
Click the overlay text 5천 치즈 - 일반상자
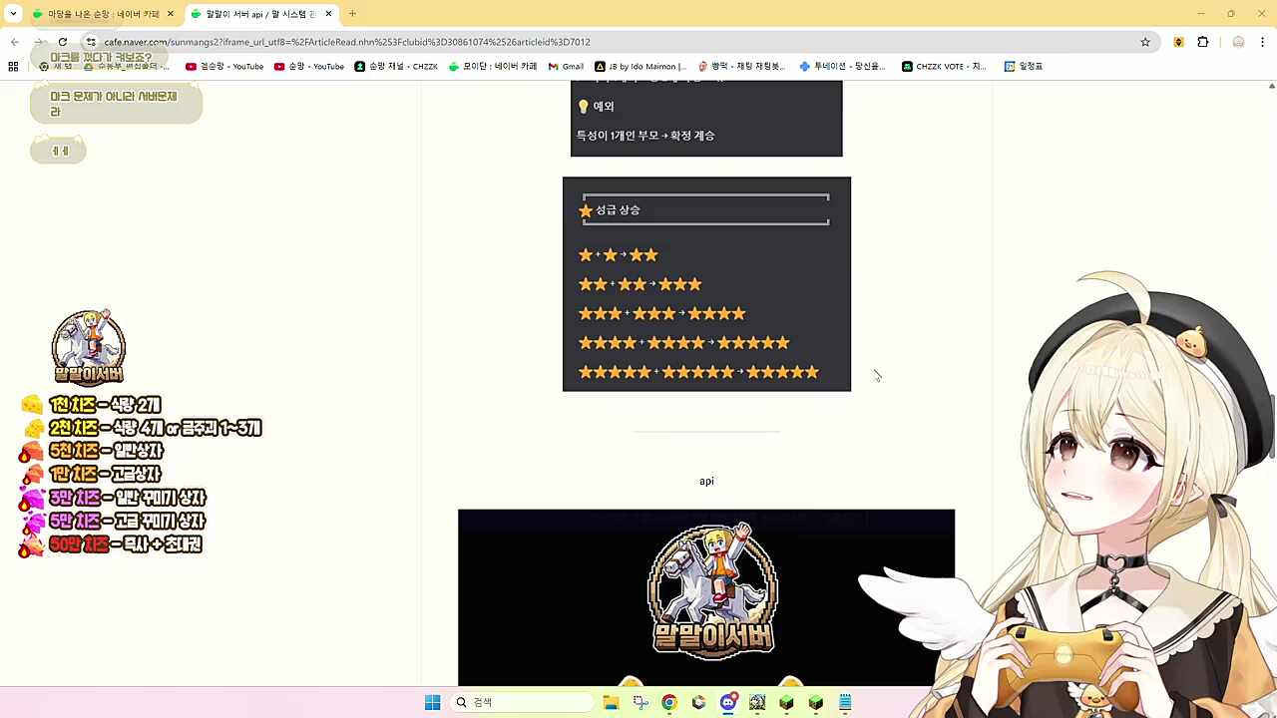pyautogui.click(x=106, y=451)
